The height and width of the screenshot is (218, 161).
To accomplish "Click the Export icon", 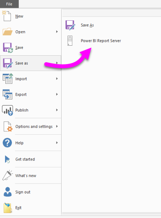I will (7, 94).
